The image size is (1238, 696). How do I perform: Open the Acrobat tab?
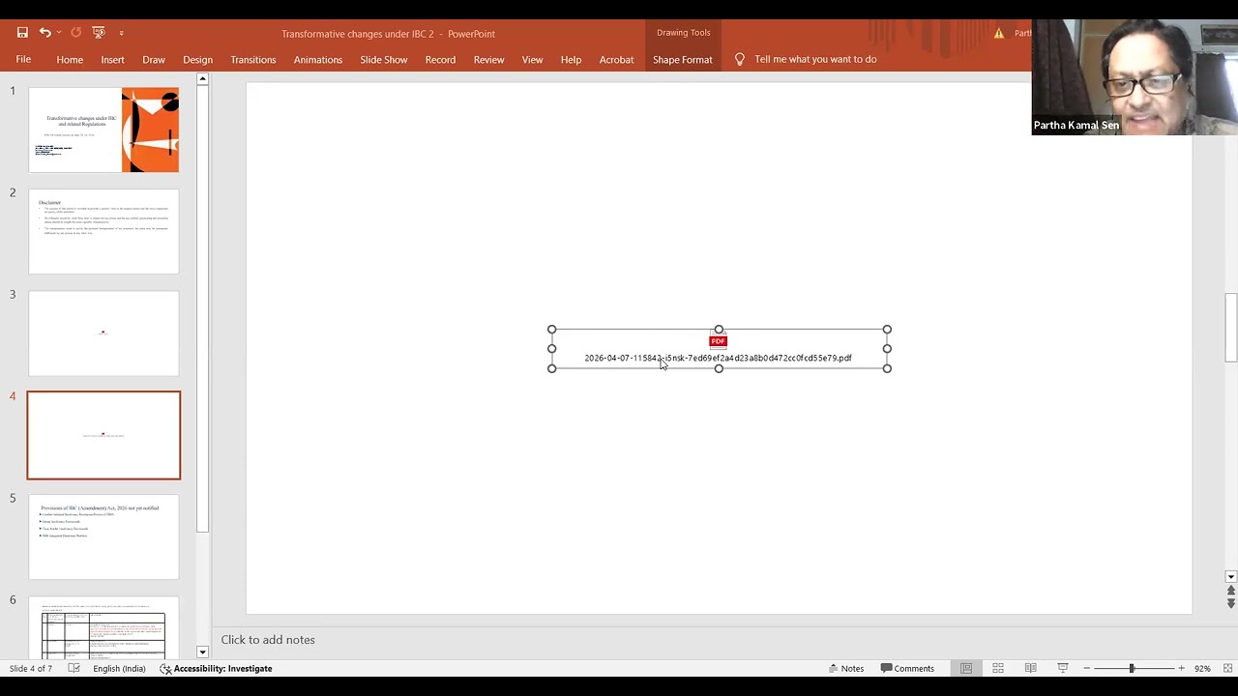[x=616, y=59]
